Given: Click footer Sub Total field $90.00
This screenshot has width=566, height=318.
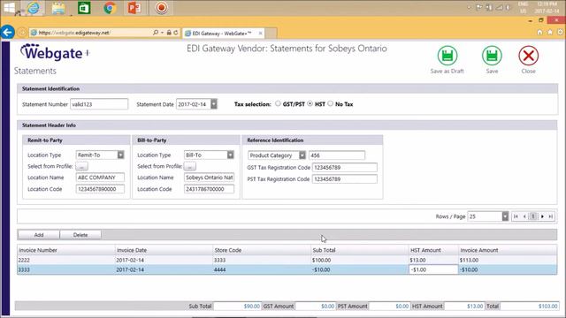Looking at the screenshot, I should coord(237,307).
